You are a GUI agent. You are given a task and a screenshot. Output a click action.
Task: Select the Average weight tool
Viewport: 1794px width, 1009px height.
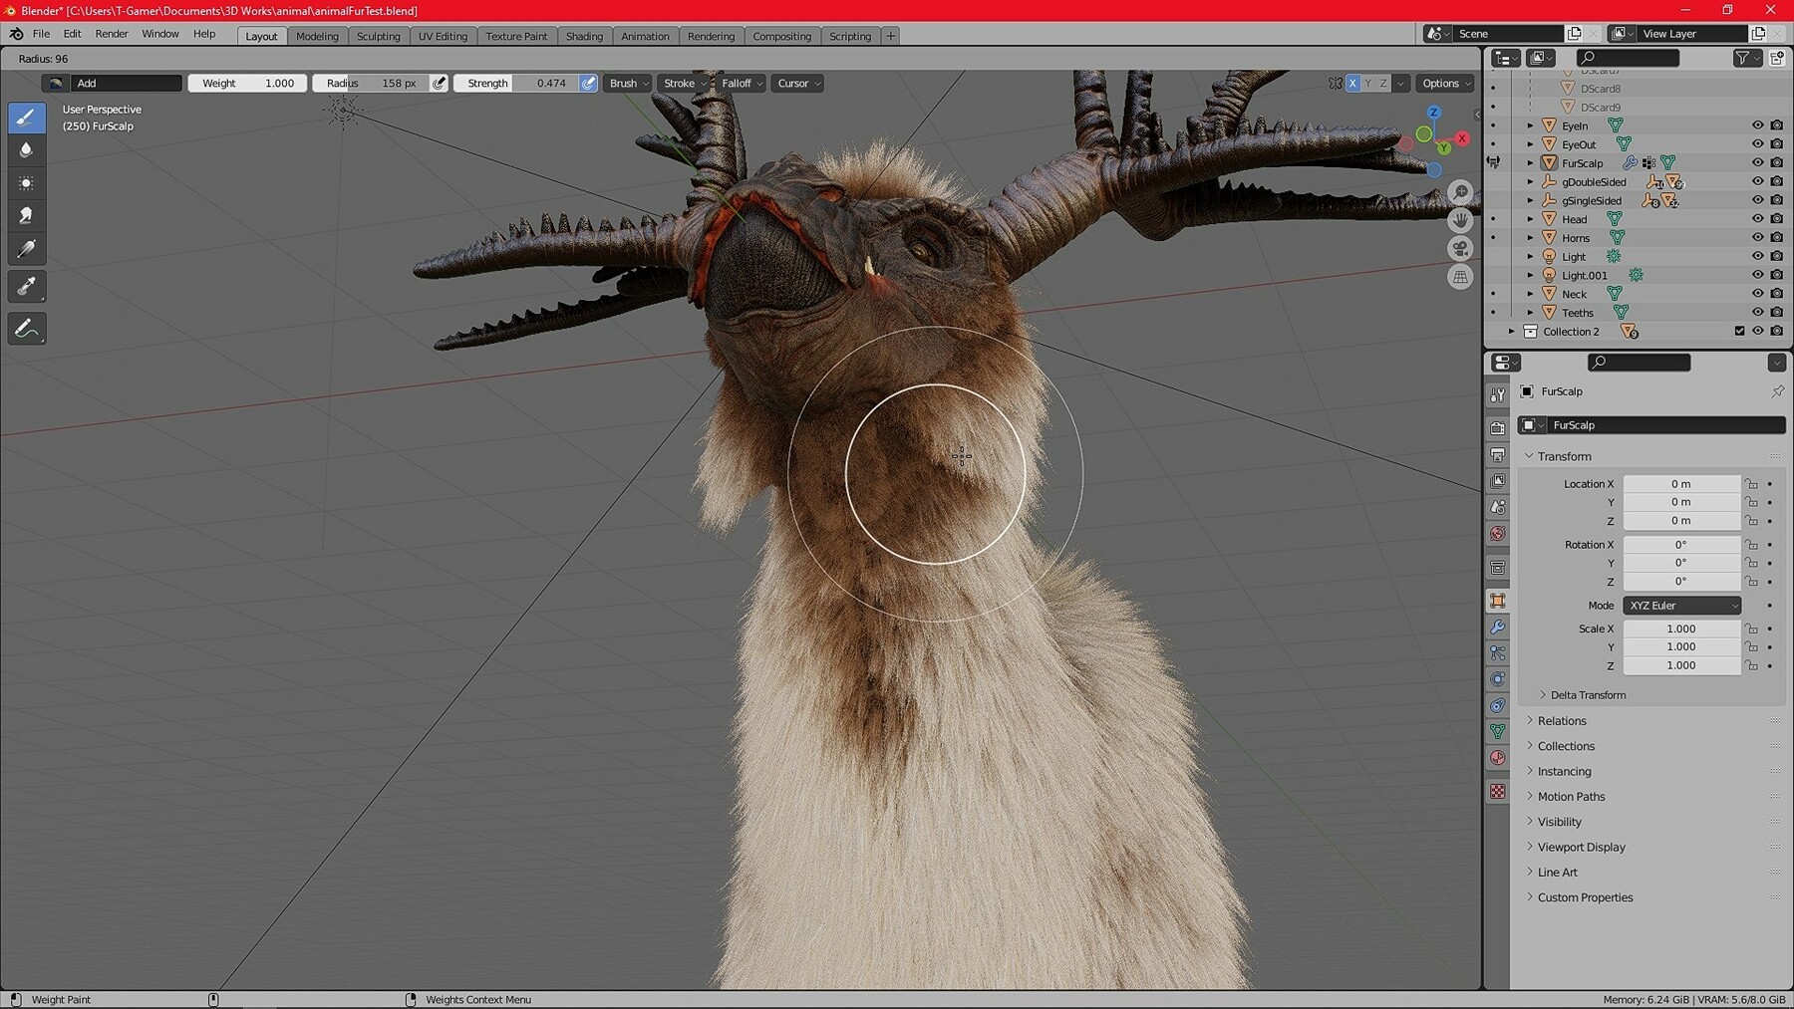[x=27, y=183]
